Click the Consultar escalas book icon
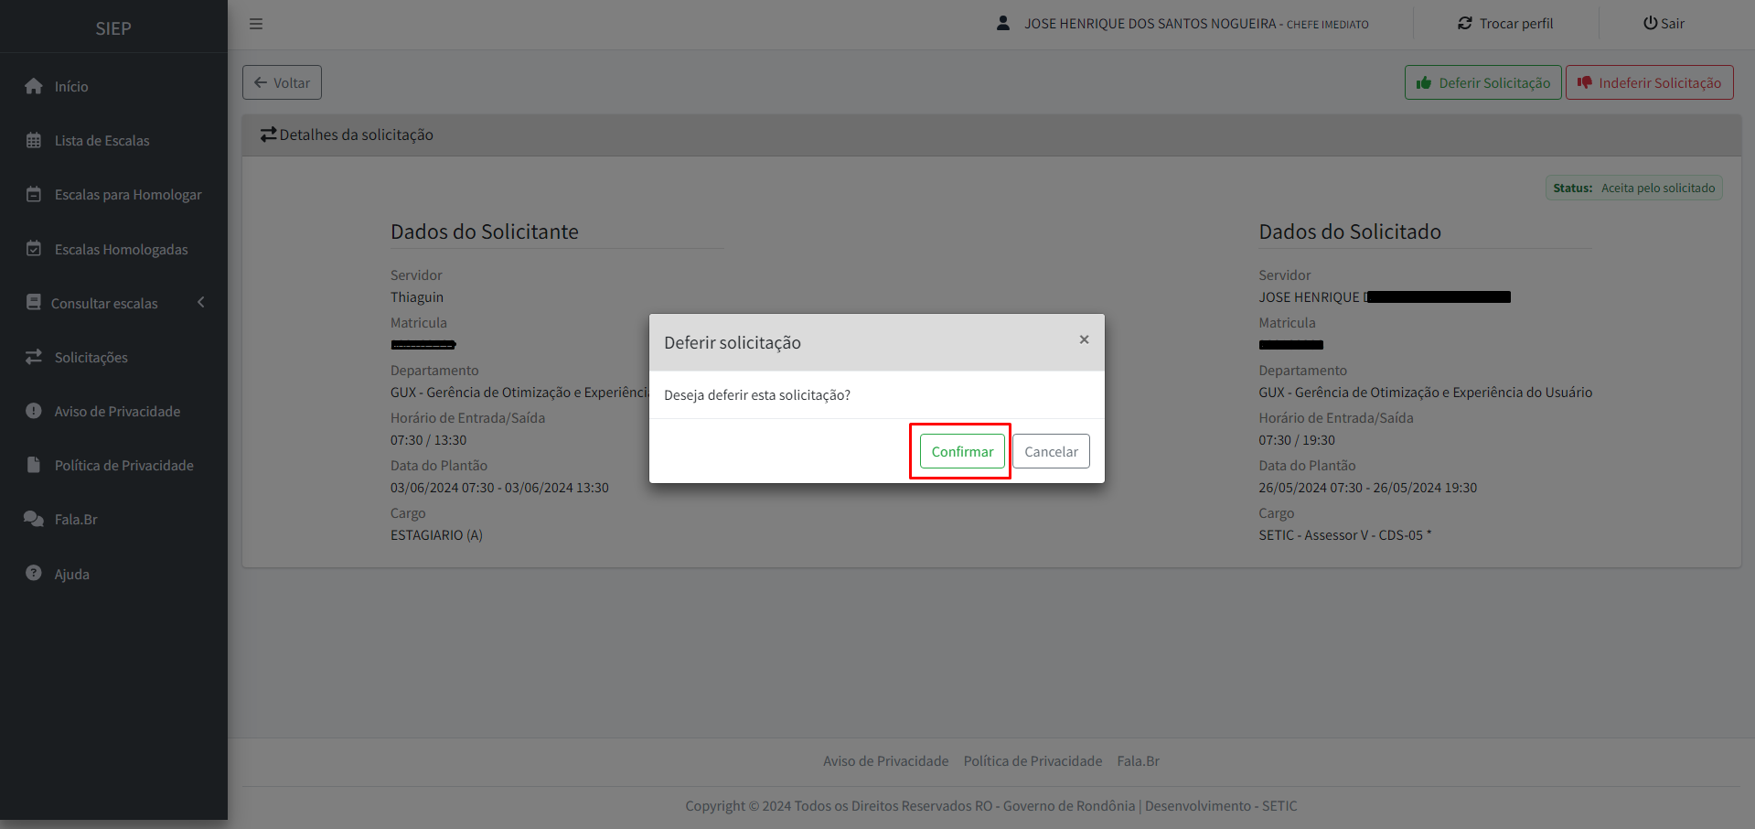This screenshot has height=829, width=1755. [34, 302]
